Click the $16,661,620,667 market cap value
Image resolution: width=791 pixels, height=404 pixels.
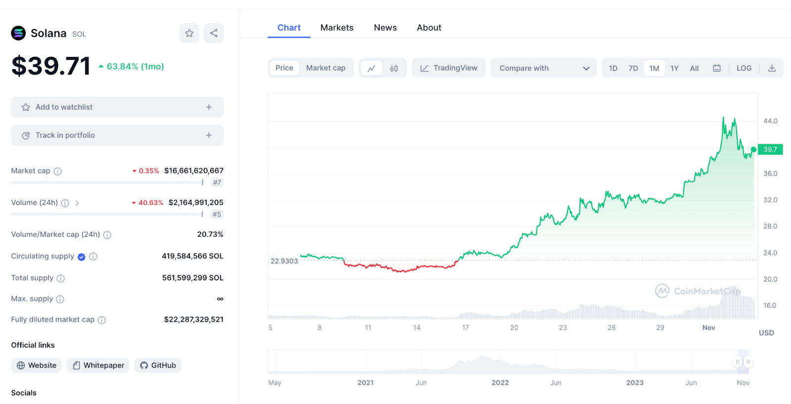click(194, 171)
